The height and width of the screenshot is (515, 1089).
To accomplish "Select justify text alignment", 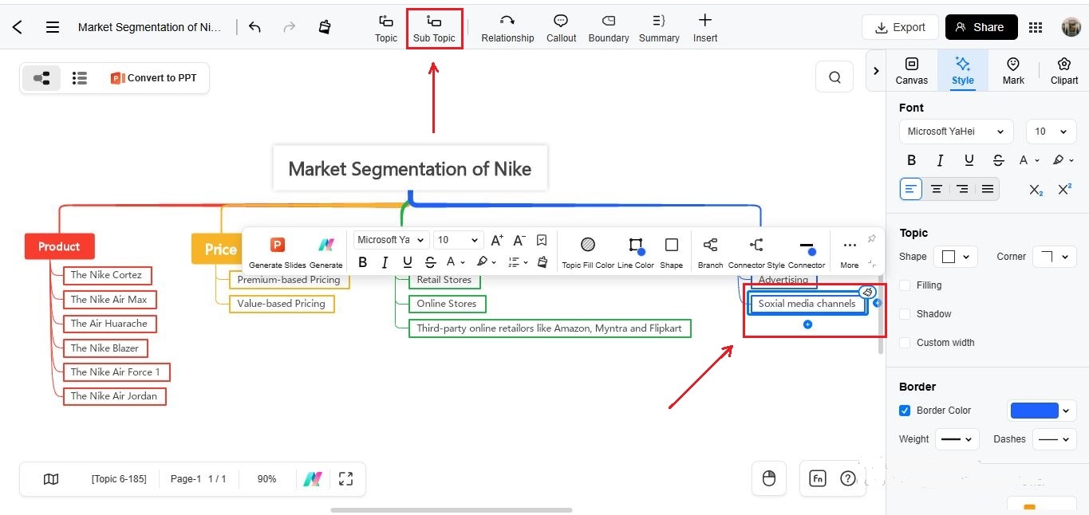I will pyautogui.click(x=988, y=189).
